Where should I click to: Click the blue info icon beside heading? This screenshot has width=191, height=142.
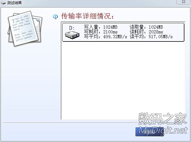point(55,16)
